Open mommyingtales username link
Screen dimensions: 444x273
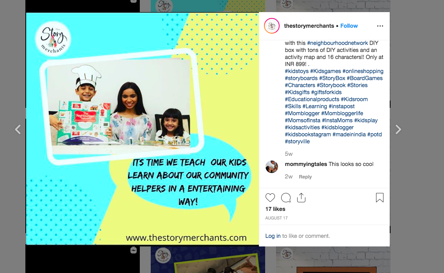point(306,164)
